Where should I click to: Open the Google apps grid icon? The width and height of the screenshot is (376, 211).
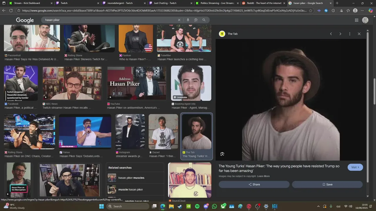click(357, 20)
